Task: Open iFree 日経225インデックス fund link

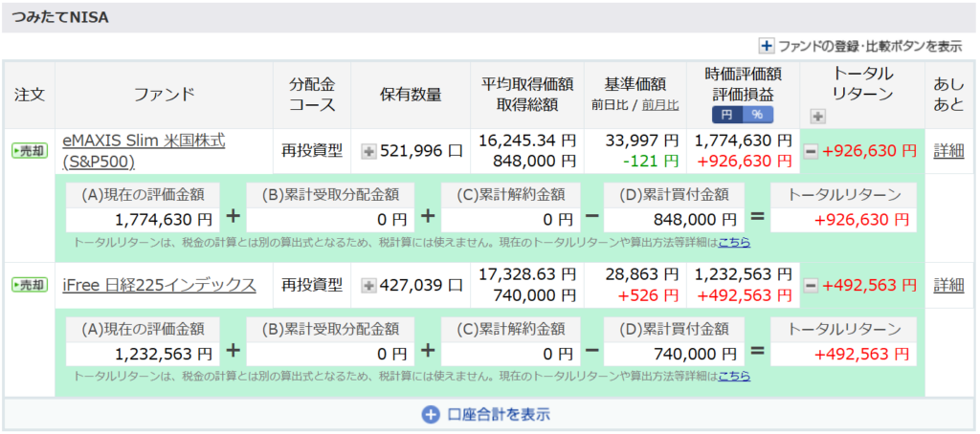Action: [160, 286]
